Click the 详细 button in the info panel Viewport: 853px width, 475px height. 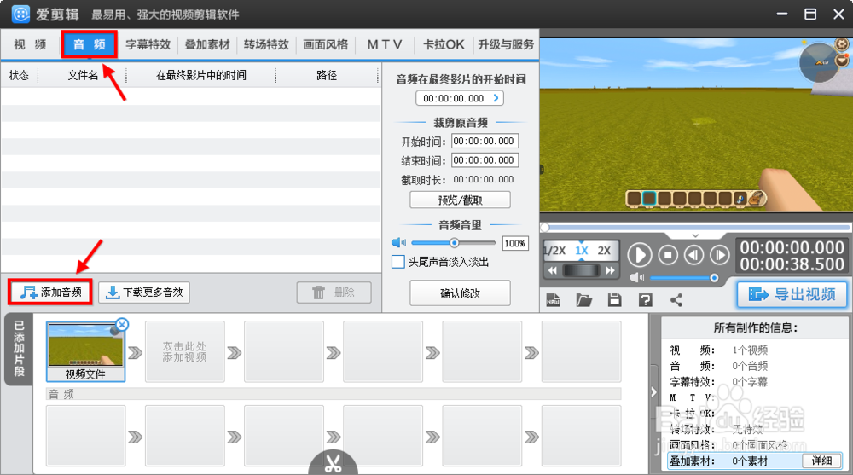tap(821, 461)
